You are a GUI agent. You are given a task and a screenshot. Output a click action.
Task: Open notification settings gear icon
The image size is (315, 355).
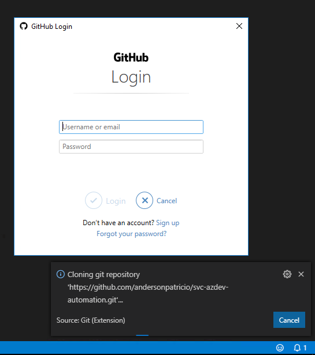point(287,274)
